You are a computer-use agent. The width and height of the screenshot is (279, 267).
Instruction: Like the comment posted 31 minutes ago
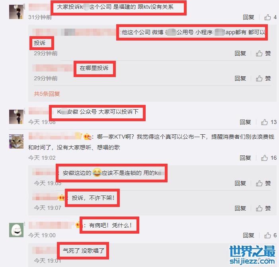tap(270, 17)
